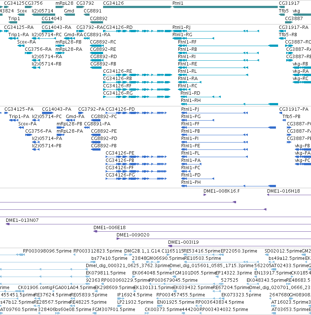Select protein CG34126-PD label

120,109
